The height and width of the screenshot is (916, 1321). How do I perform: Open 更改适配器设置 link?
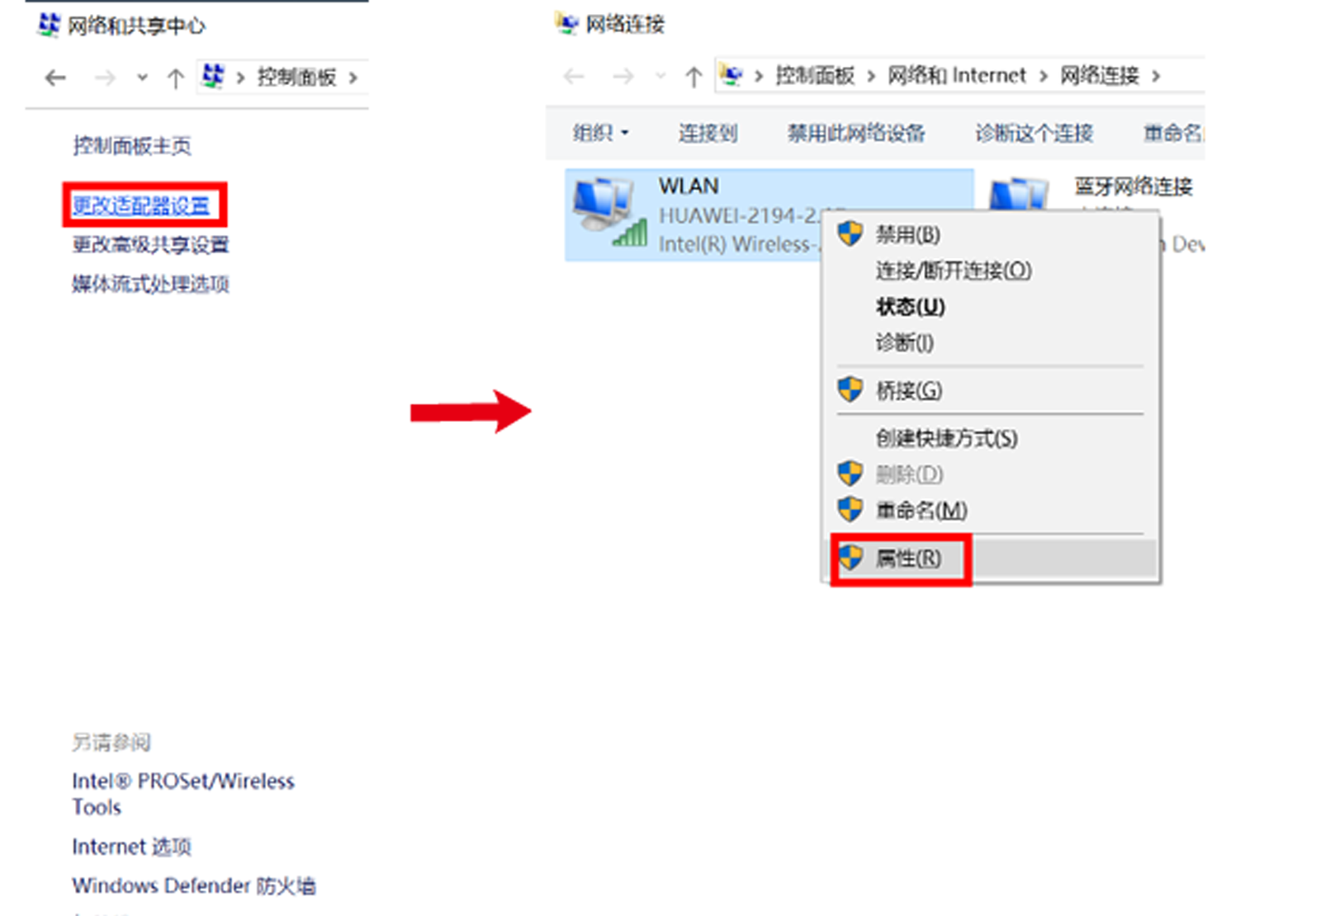tap(141, 205)
